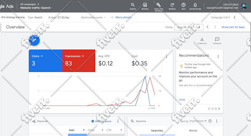This screenshot has height=136, width=251.
Task: Click the More details link
Action: (123, 17)
